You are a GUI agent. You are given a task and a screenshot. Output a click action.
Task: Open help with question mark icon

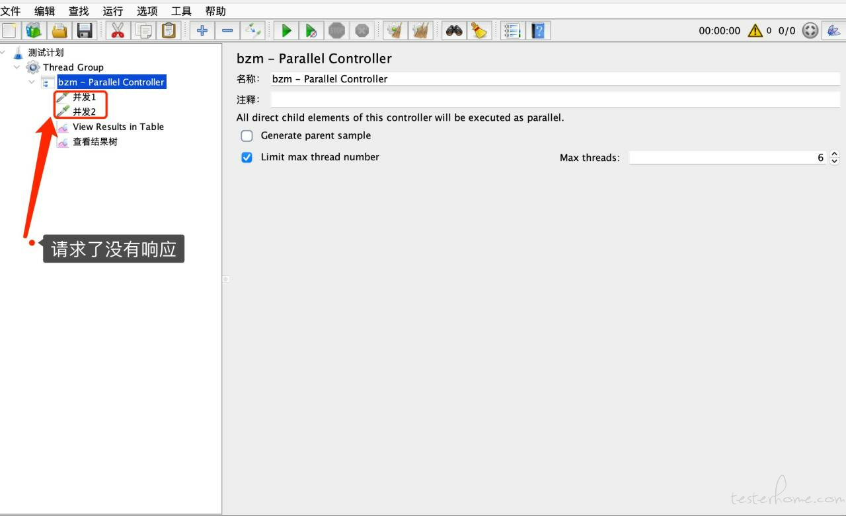click(538, 30)
